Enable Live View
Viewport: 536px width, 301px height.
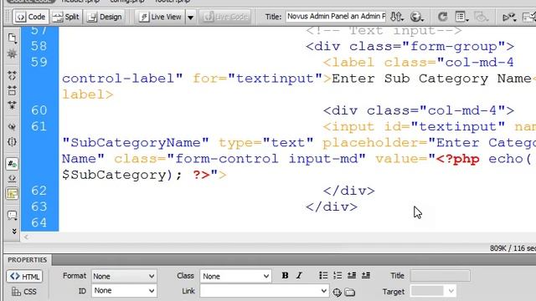click(x=160, y=17)
